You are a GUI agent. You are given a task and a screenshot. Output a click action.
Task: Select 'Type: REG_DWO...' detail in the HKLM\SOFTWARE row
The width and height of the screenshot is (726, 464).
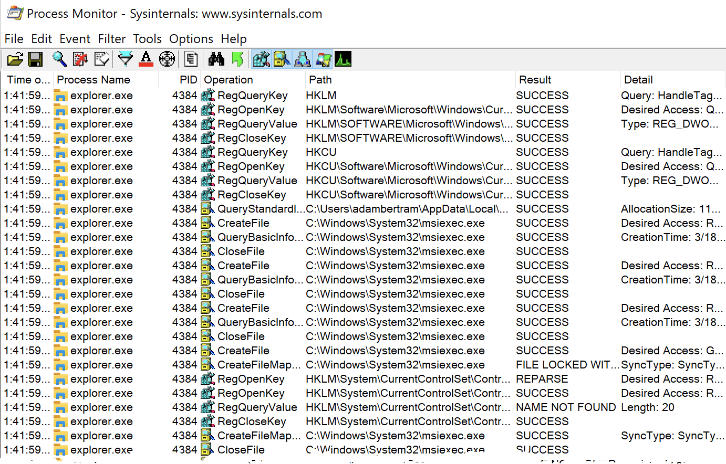click(x=670, y=124)
